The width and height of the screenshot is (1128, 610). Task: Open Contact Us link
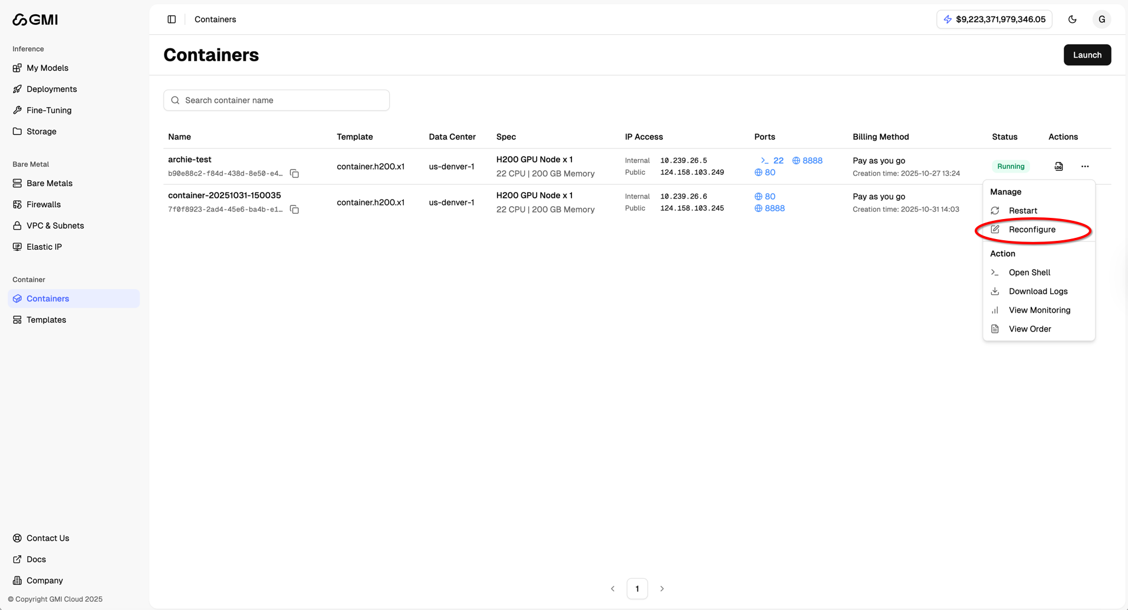coord(74,538)
